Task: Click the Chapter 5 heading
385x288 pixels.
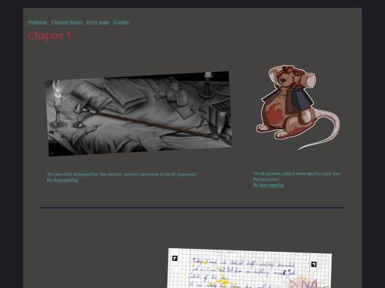Action: (49, 36)
